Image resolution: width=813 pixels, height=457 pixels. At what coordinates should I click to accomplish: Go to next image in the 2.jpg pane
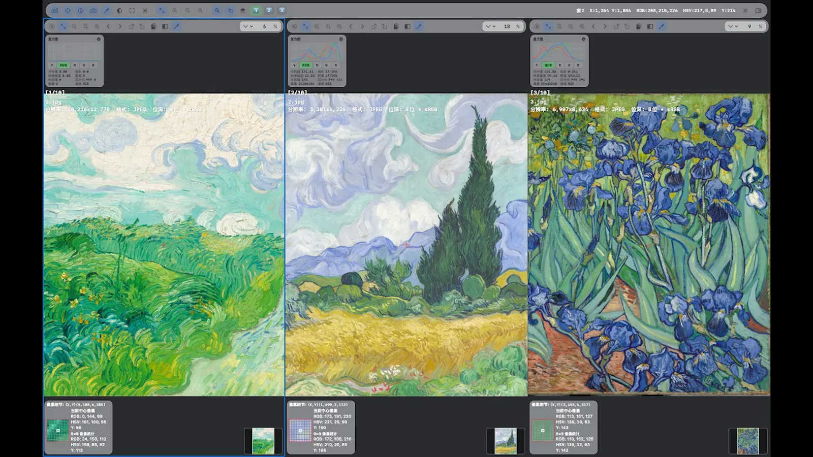[x=362, y=26]
